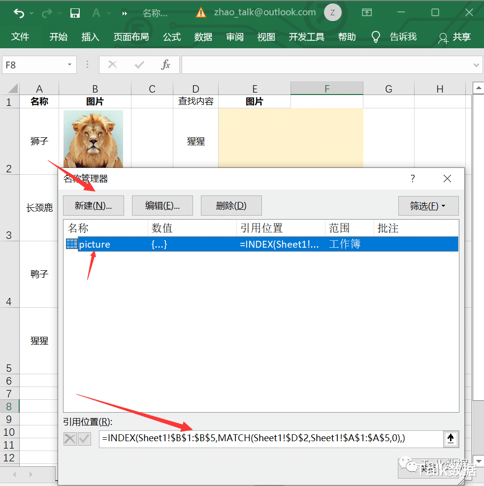Click the collapse dialog icon beside 引用位置 field
The height and width of the screenshot is (486, 484).
[x=451, y=439]
